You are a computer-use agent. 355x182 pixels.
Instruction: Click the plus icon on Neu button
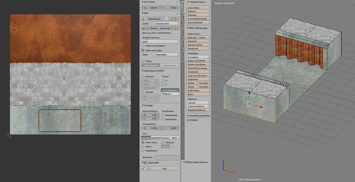149,168
